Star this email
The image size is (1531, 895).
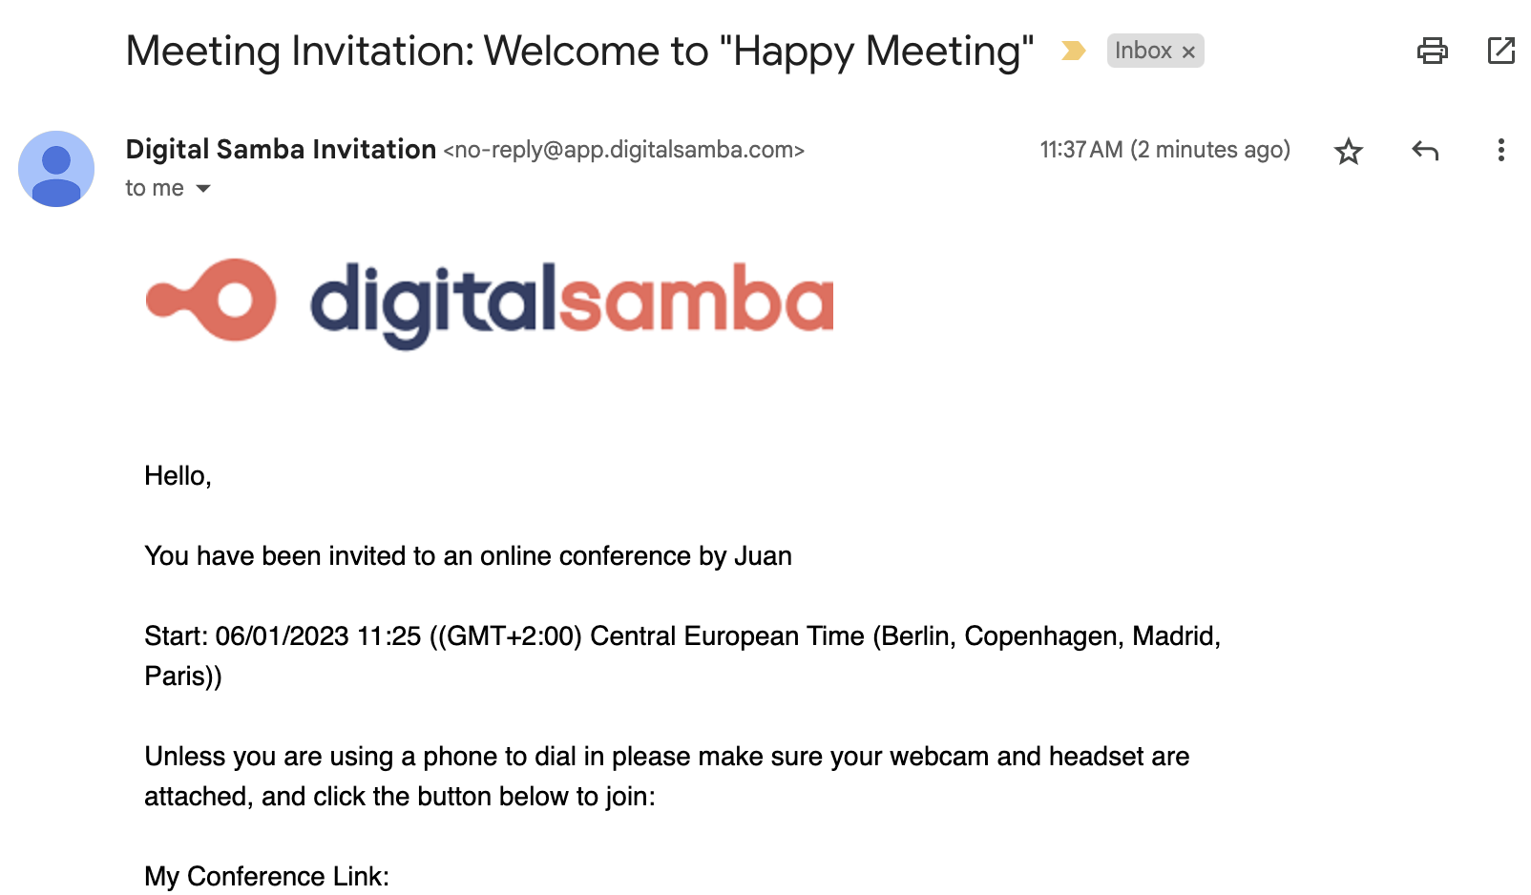(1348, 151)
